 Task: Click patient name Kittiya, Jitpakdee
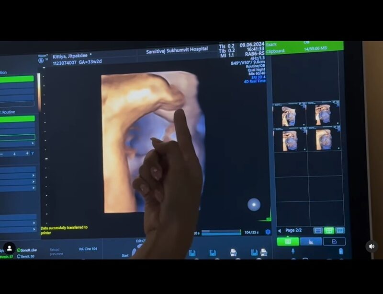[70, 56]
